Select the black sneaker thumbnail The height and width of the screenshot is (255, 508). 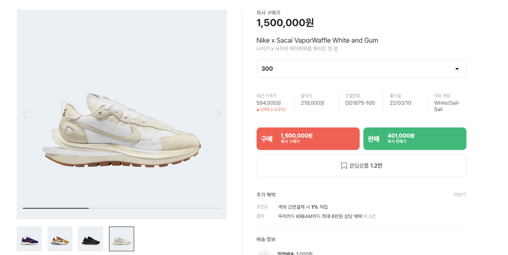click(90, 239)
